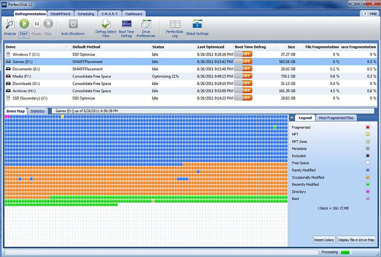Change the Free Space white swatch

[368, 163]
